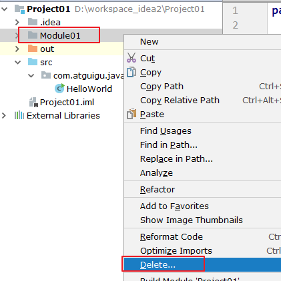Expand the External Libraries node
Screen dimensions: 281x281
4,115
